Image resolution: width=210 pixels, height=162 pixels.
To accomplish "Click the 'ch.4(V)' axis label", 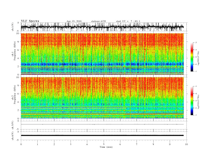I will click(x=13, y=136).
